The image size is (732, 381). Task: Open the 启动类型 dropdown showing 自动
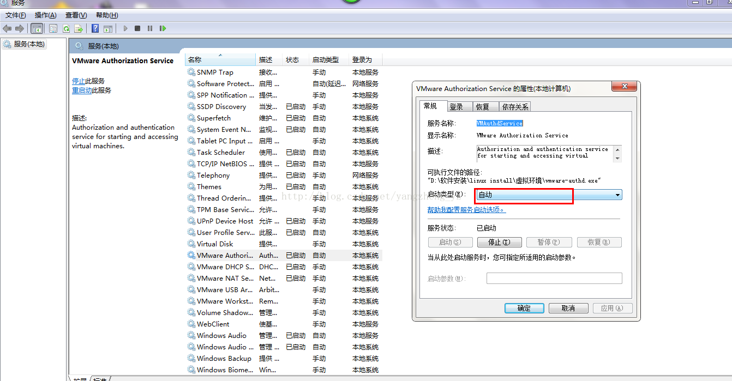(x=549, y=195)
